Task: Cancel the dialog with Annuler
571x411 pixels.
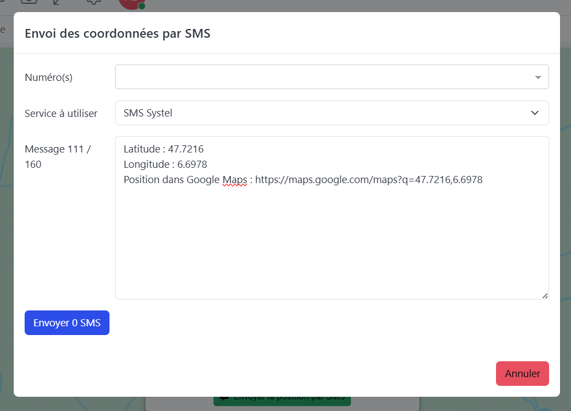Action: 522,374
